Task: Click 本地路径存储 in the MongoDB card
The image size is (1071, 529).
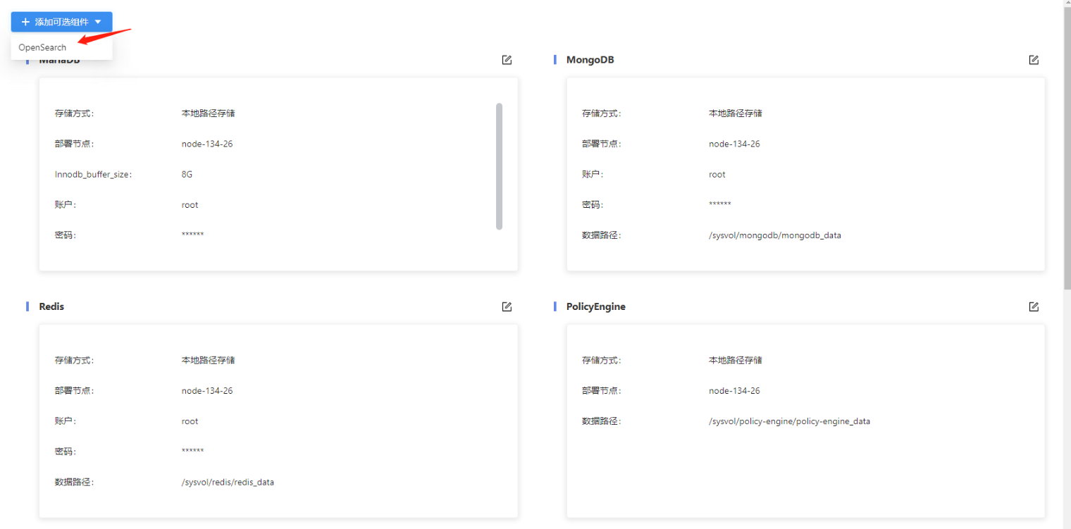Action: (735, 113)
